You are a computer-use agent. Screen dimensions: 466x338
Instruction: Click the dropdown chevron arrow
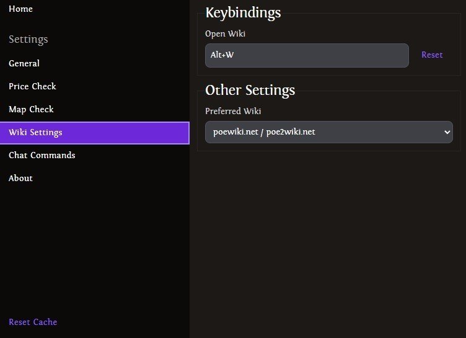tap(447, 132)
